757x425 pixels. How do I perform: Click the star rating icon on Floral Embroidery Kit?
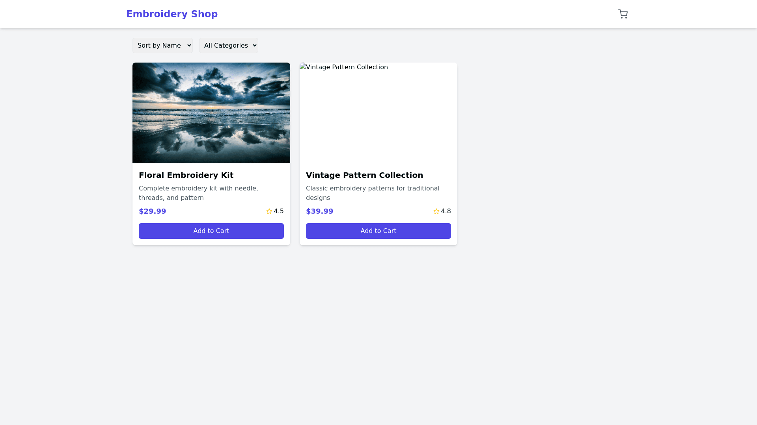pos(269,211)
